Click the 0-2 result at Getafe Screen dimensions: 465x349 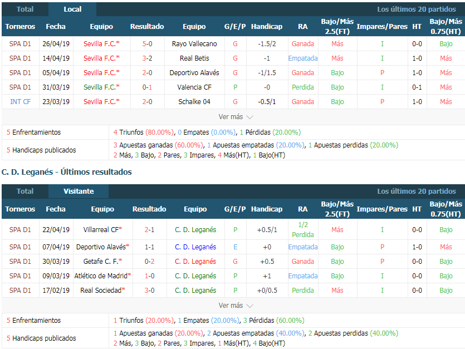tap(149, 262)
